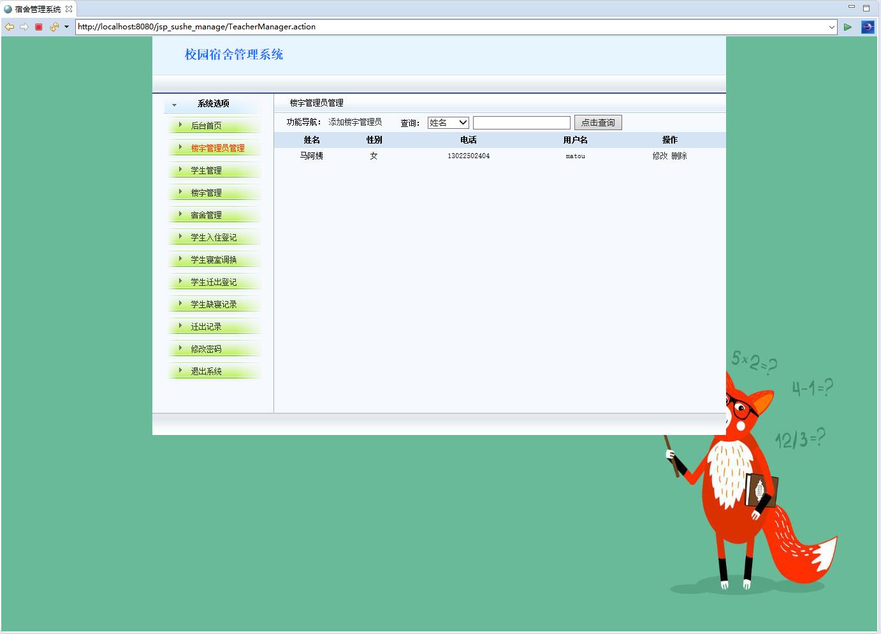Click the red stop loading icon

pos(38,27)
